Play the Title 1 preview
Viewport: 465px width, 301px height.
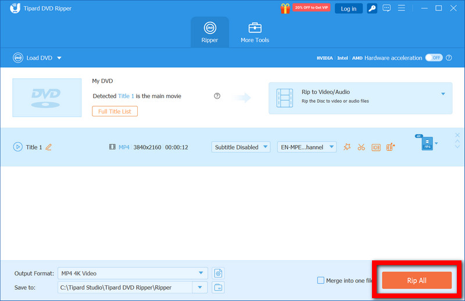[x=17, y=147]
